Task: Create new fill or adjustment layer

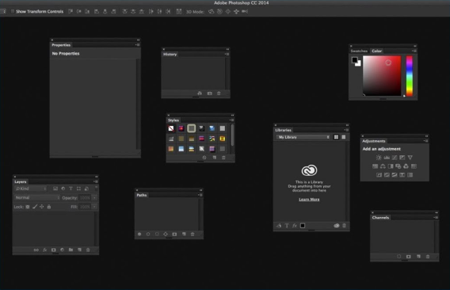Action: 63,250
